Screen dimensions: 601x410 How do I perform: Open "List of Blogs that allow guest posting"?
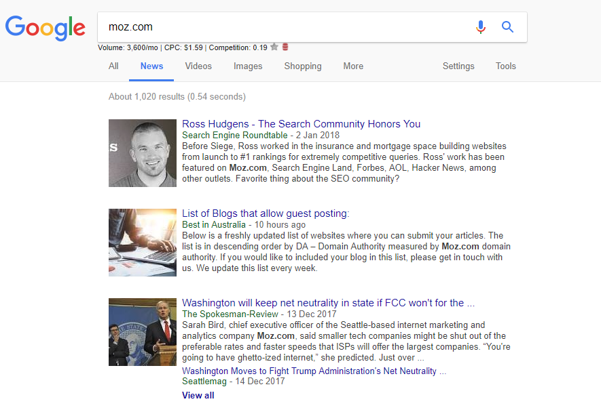click(266, 213)
